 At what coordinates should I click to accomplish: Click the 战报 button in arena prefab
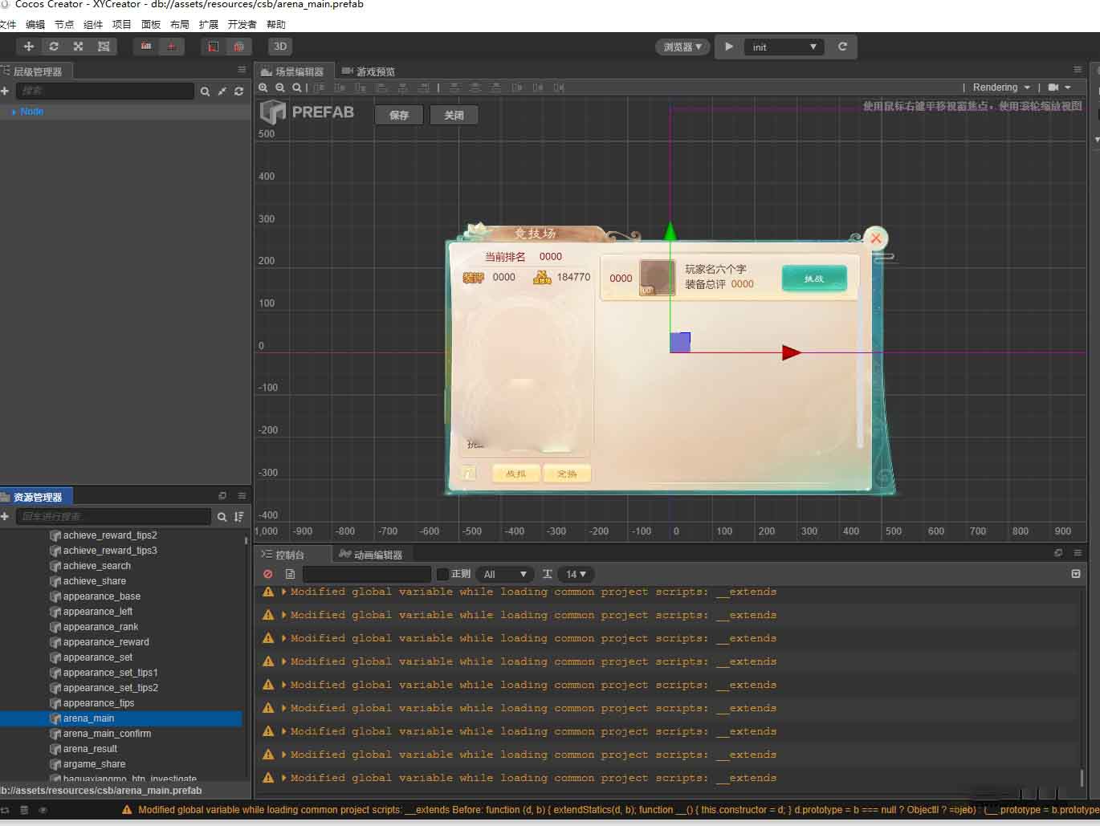click(x=516, y=474)
